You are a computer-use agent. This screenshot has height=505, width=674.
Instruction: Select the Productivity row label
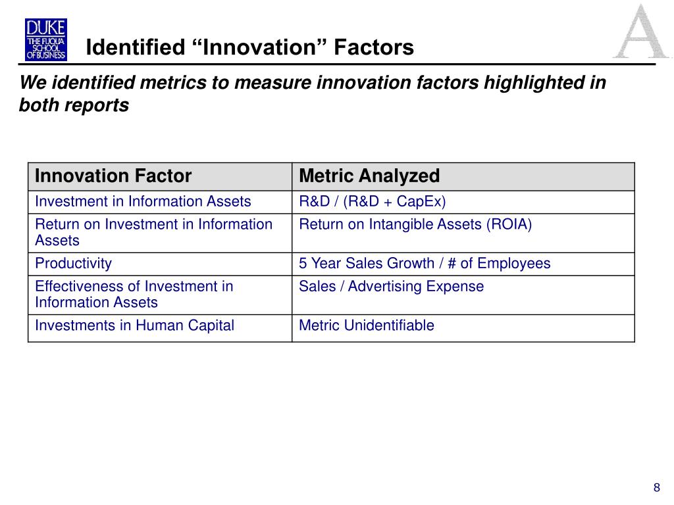click(74, 263)
